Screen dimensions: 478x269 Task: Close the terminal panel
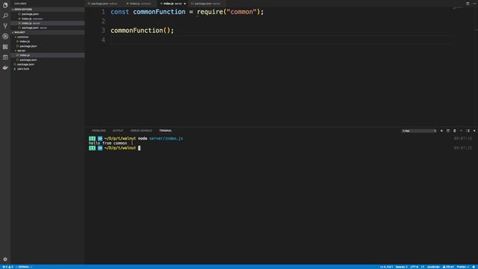coord(474,131)
